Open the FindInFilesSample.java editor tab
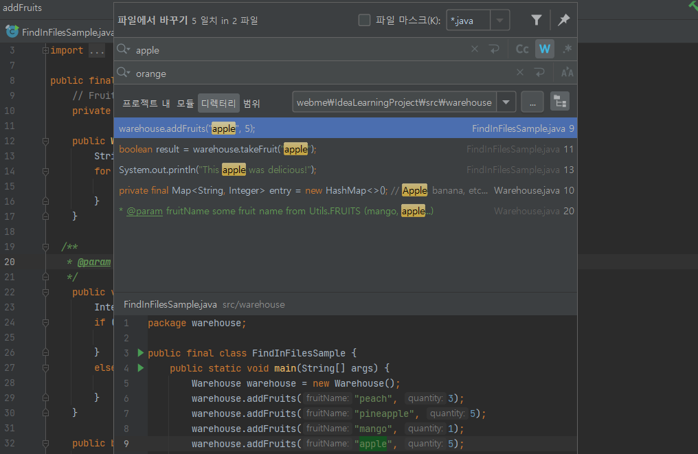The height and width of the screenshot is (454, 698). tap(60, 32)
